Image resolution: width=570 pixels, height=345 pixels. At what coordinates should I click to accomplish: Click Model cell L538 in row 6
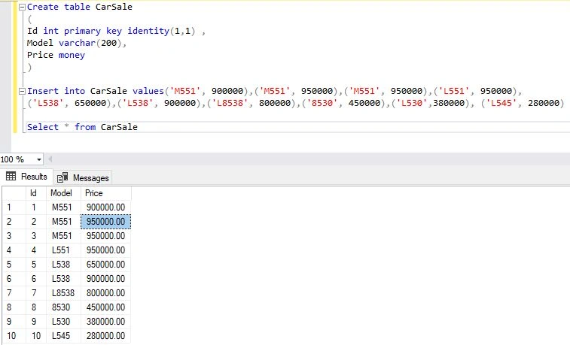(63, 279)
